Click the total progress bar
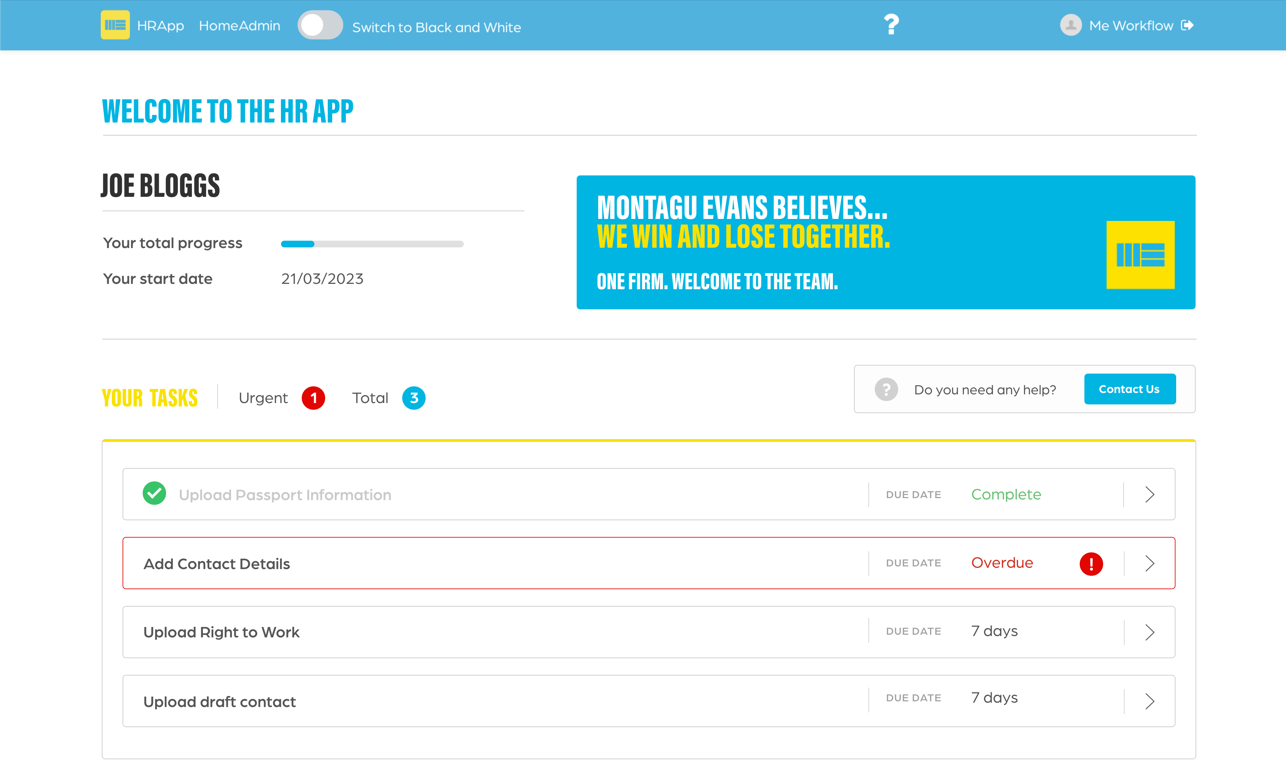 click(372, 244)
